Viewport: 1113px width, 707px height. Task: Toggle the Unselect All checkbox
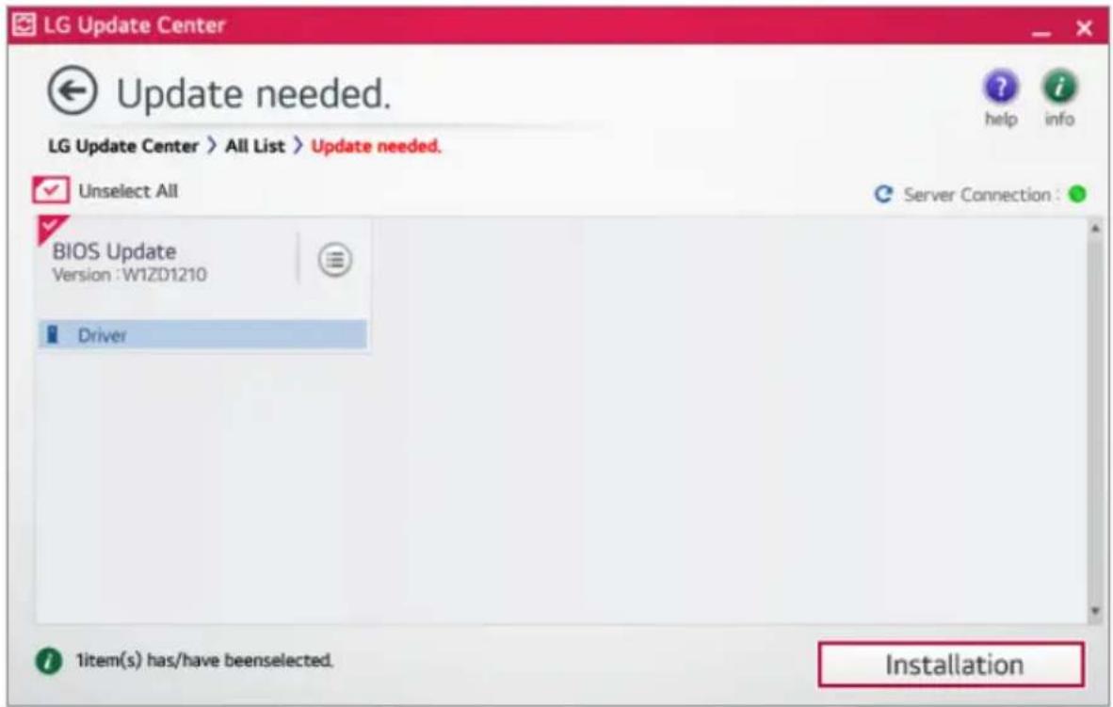pyautogui.click(x=51, y=190)
